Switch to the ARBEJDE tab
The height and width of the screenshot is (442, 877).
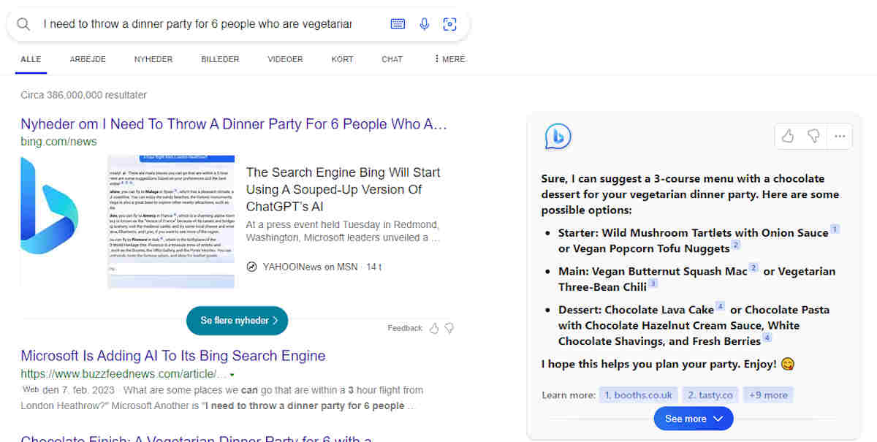[x=88, y=59]
